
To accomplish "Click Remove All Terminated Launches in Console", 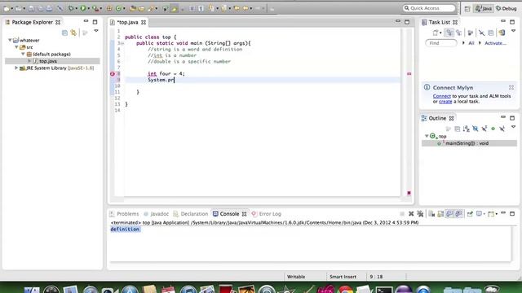I will coord(420,214).
